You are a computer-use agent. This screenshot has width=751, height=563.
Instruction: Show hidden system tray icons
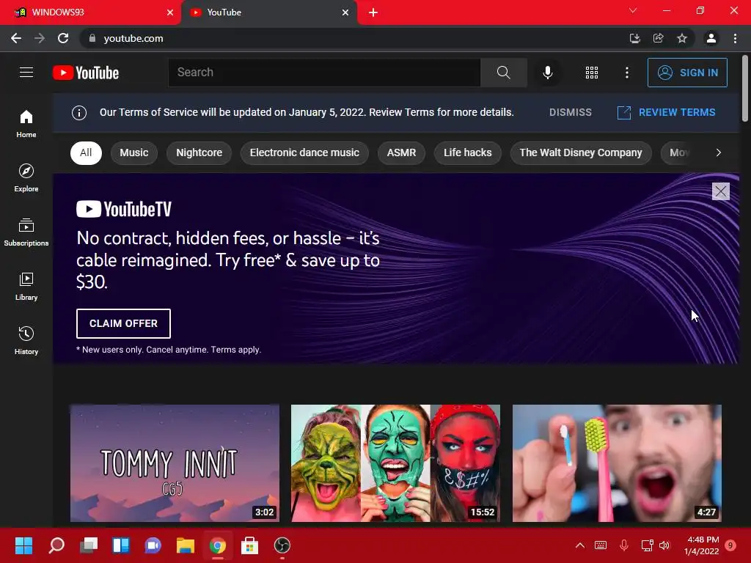pos(579,545)
